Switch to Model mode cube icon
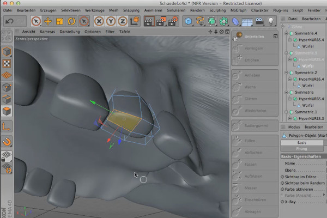Viewport: 327px width, 218px height. pyautogui.click(x=7, y=52)
